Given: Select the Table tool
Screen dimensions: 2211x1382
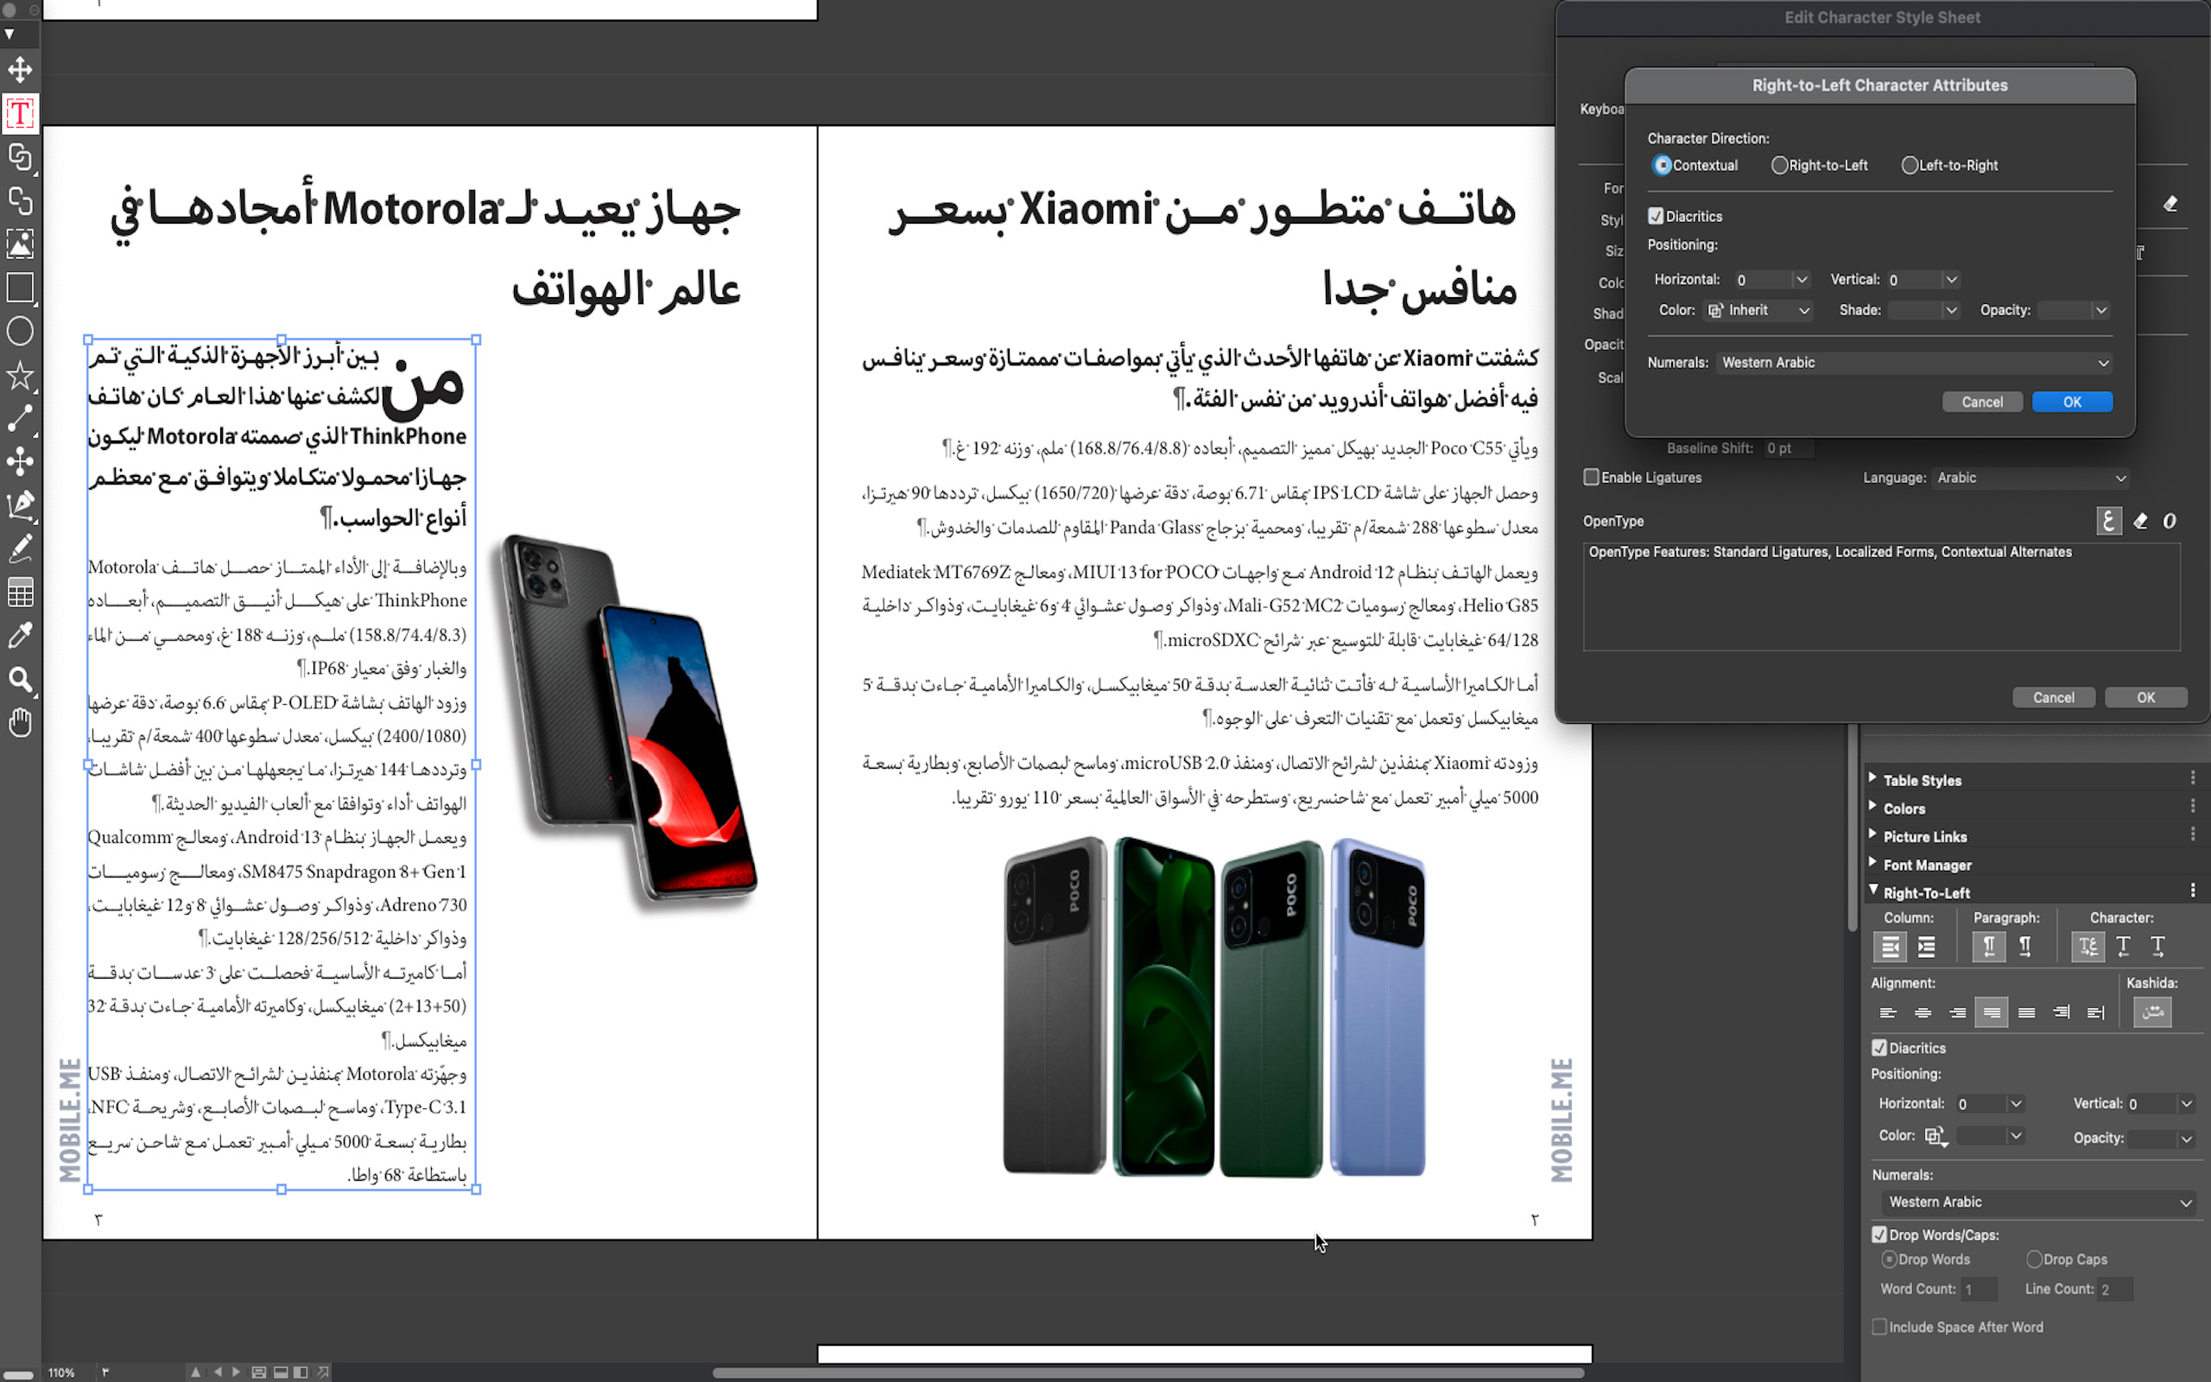Looking at the screenshot, I should point(20,593).
